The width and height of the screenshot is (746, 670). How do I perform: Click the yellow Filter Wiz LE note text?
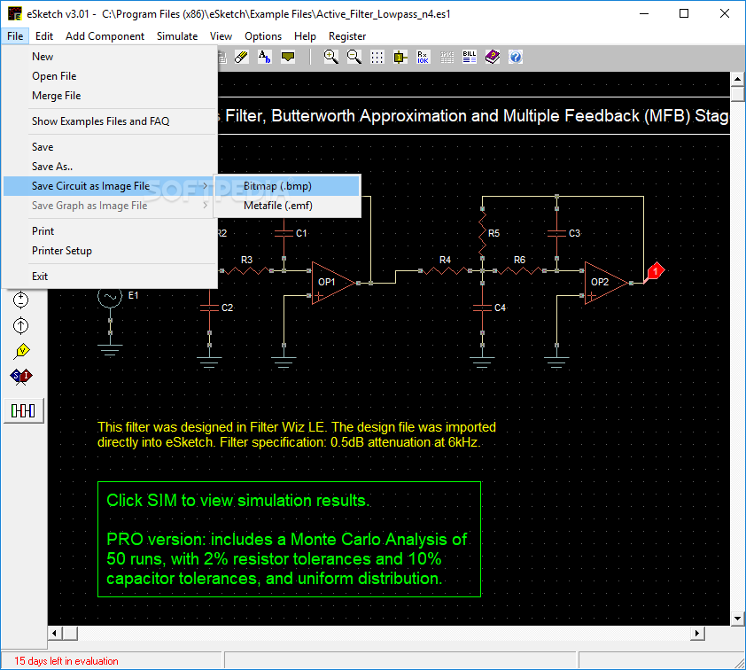(x=297, y=434)
